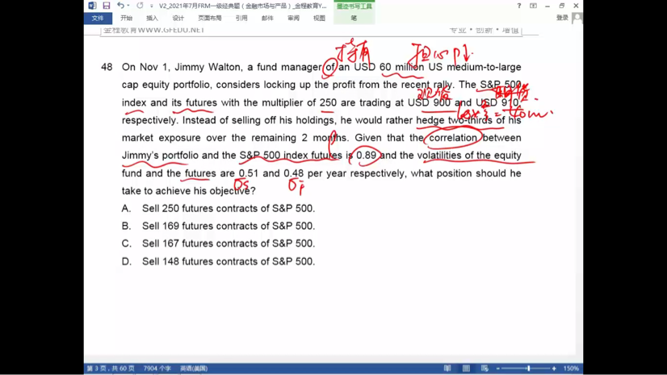Image resolution: width=667 pixels, height=375 pixels.
Task: Redo the last action
Action: [140, 6]
